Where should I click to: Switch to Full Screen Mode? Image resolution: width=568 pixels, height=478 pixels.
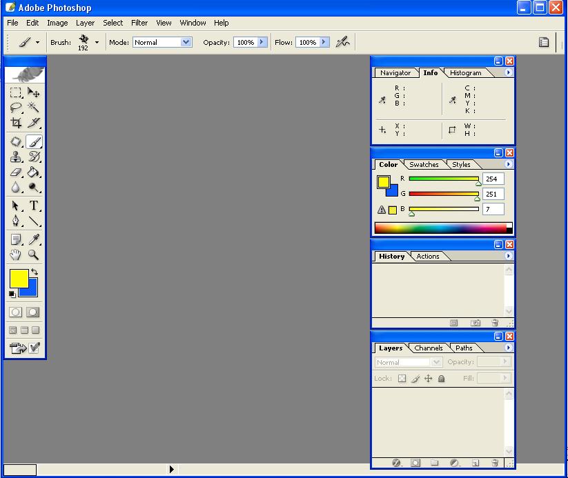[x=35, y=330]
